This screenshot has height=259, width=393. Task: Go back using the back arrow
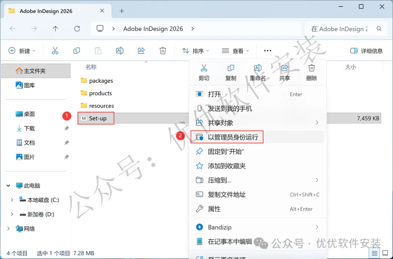[12, 29]
